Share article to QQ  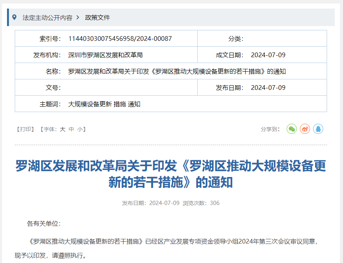click(318, 128)
